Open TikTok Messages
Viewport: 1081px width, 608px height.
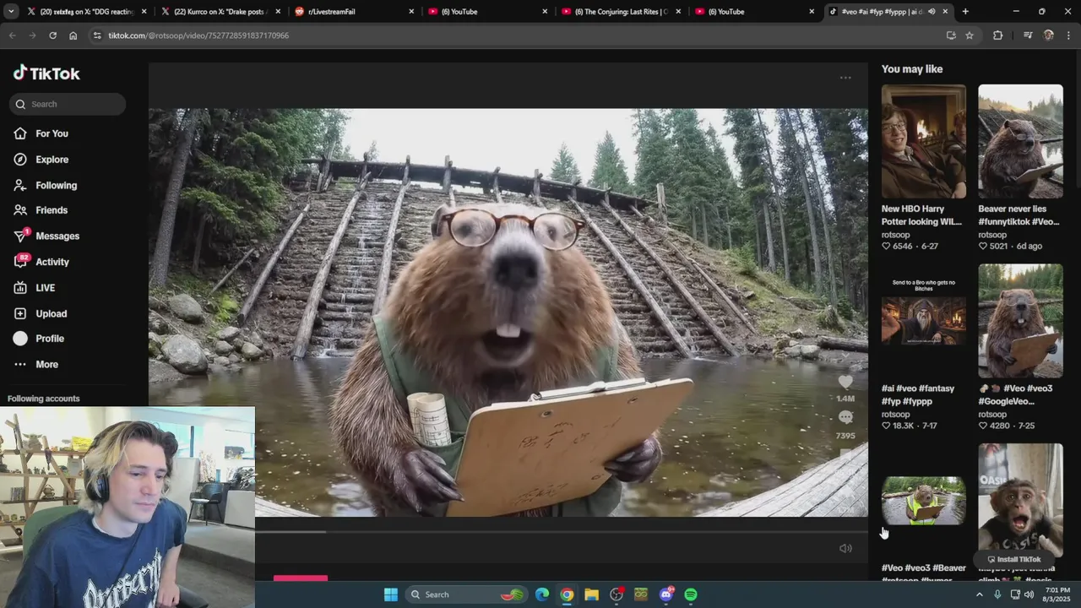(57, 236)
